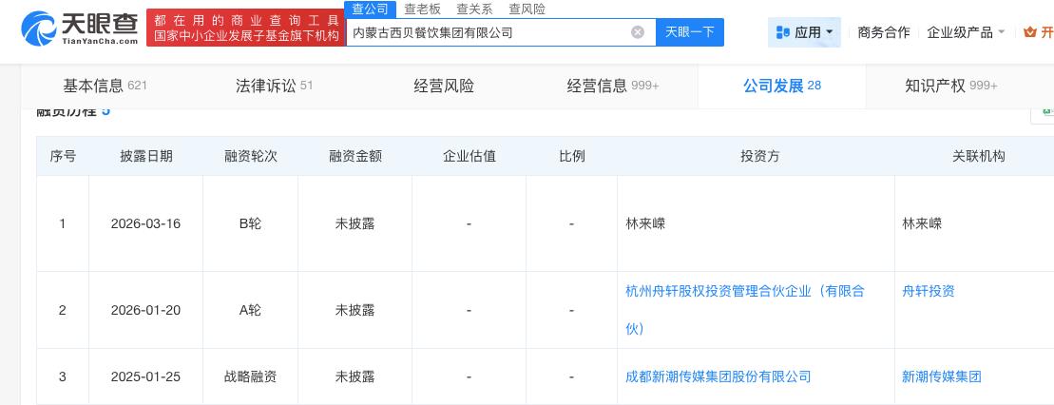Select the 查公司 search tab
1054x405 pixels.
371,9
